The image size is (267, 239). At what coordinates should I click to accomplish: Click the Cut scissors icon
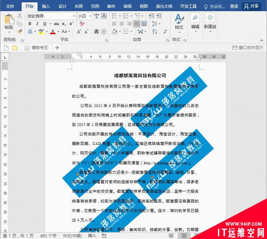[x=20, y=16]
